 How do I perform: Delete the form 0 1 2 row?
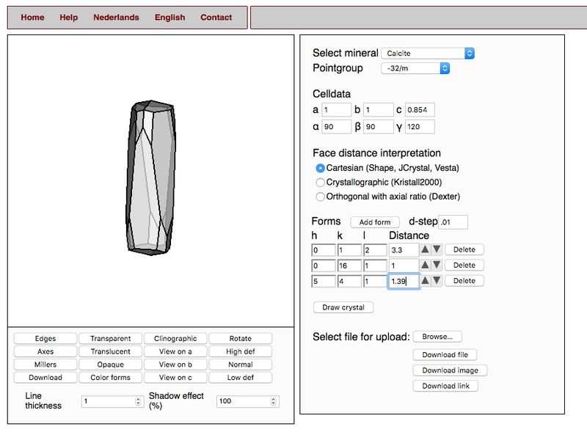(464, 249)
